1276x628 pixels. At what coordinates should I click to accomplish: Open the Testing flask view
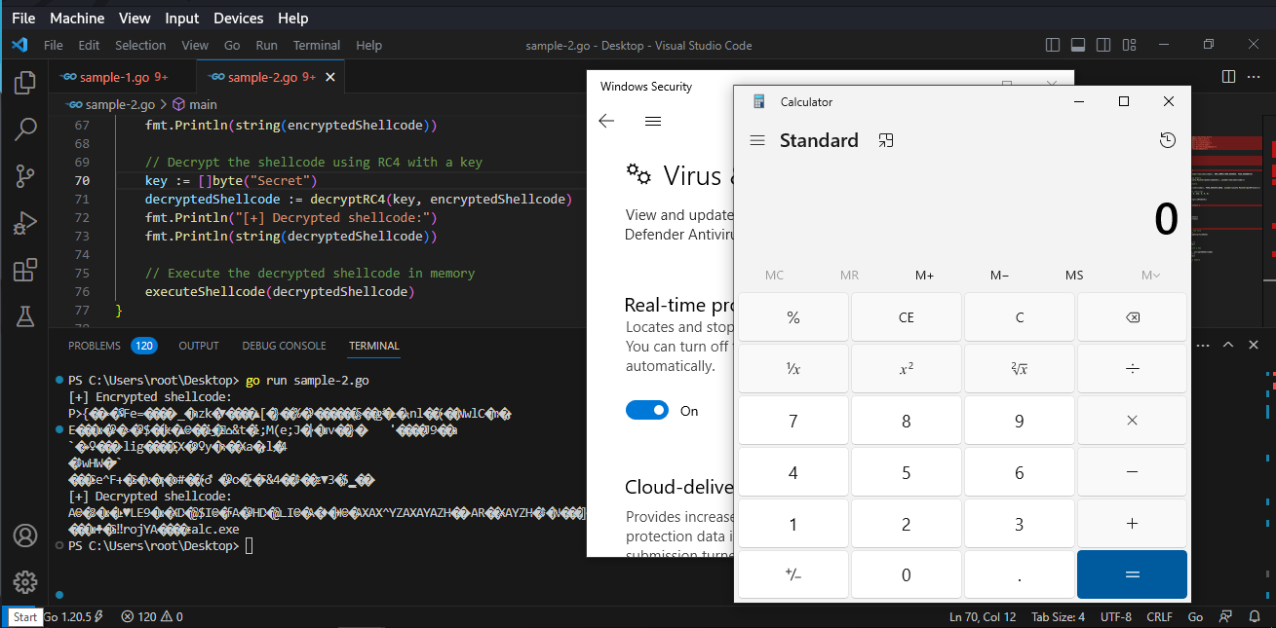pos(25,315)
